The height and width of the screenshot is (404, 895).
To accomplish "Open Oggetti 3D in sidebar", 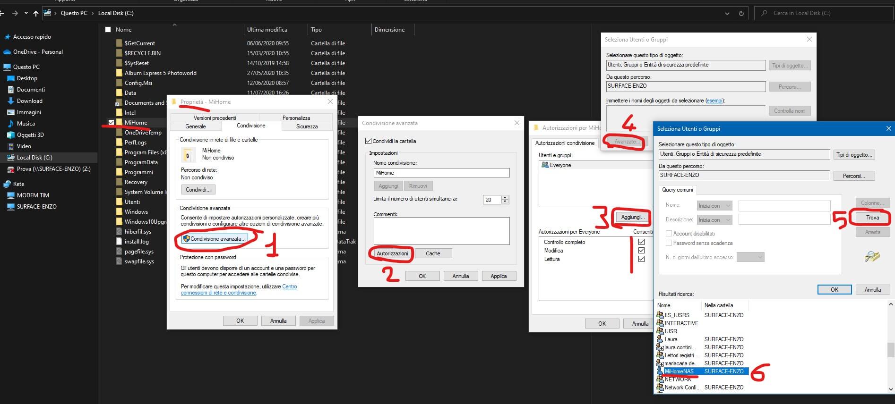I will click(x=30, y=135).
